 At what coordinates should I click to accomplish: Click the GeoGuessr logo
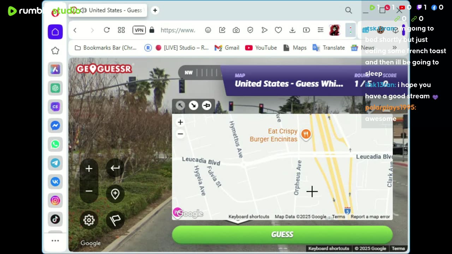tap(104, 69)
